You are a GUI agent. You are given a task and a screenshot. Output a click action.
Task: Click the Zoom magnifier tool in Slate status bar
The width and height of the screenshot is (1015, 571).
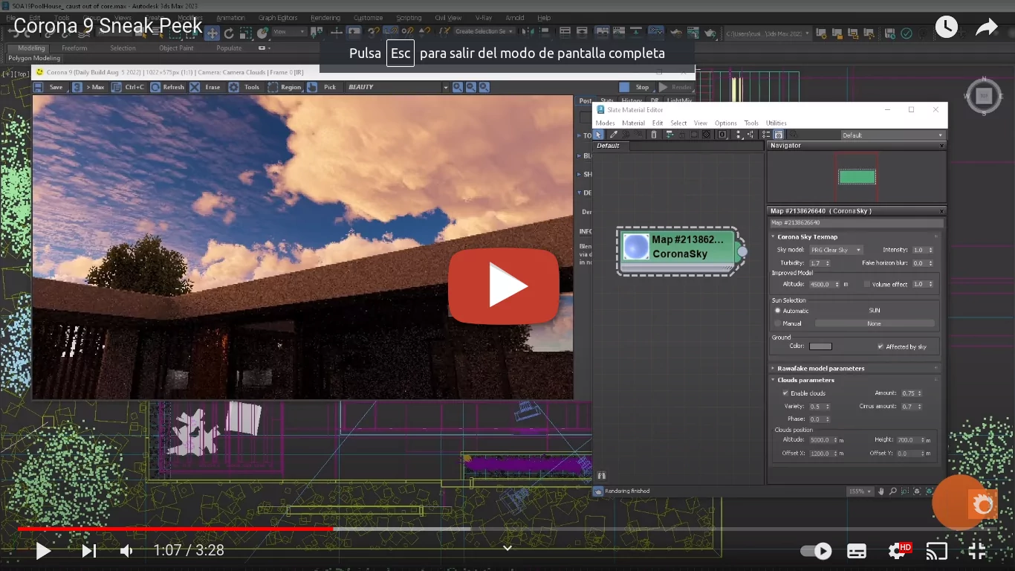coord(893,491)
